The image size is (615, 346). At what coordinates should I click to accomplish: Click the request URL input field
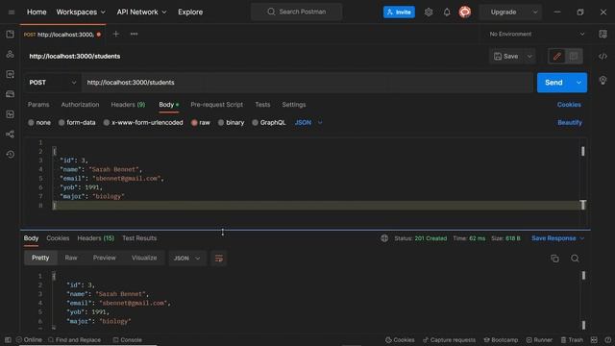tap(307, 83)
